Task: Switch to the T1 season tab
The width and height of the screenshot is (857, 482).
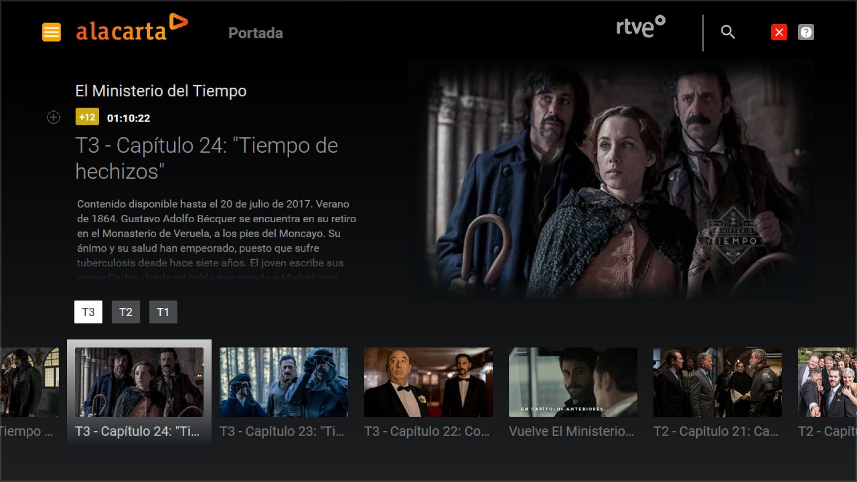Action: tap(163, 312)
